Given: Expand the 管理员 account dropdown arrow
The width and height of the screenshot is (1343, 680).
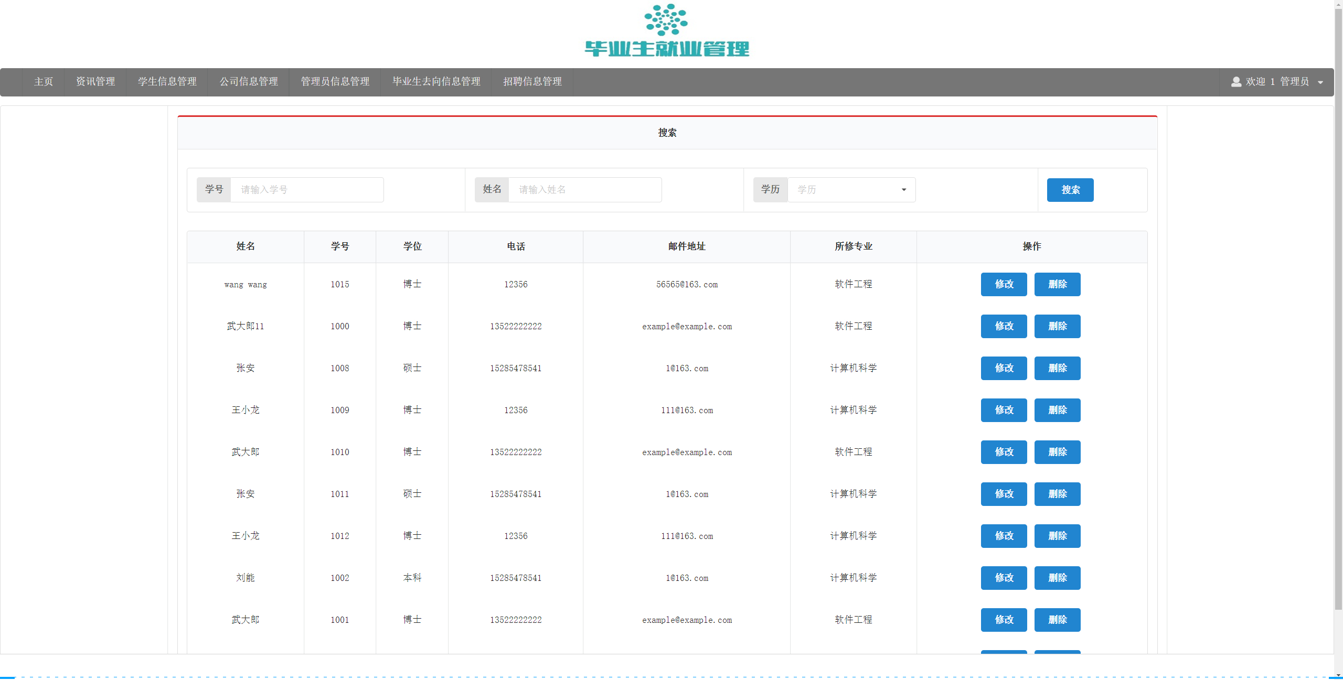Looking at the screenshot, I should (1320, 82).
